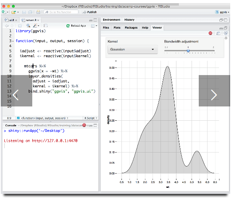This screenshot has height=199, width=233.
Task: Collapse the function fold arrow on line 3
Action: click(13, 41)
